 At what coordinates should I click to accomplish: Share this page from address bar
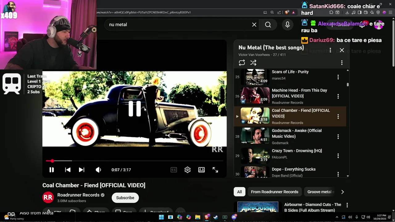pos(279,12)
